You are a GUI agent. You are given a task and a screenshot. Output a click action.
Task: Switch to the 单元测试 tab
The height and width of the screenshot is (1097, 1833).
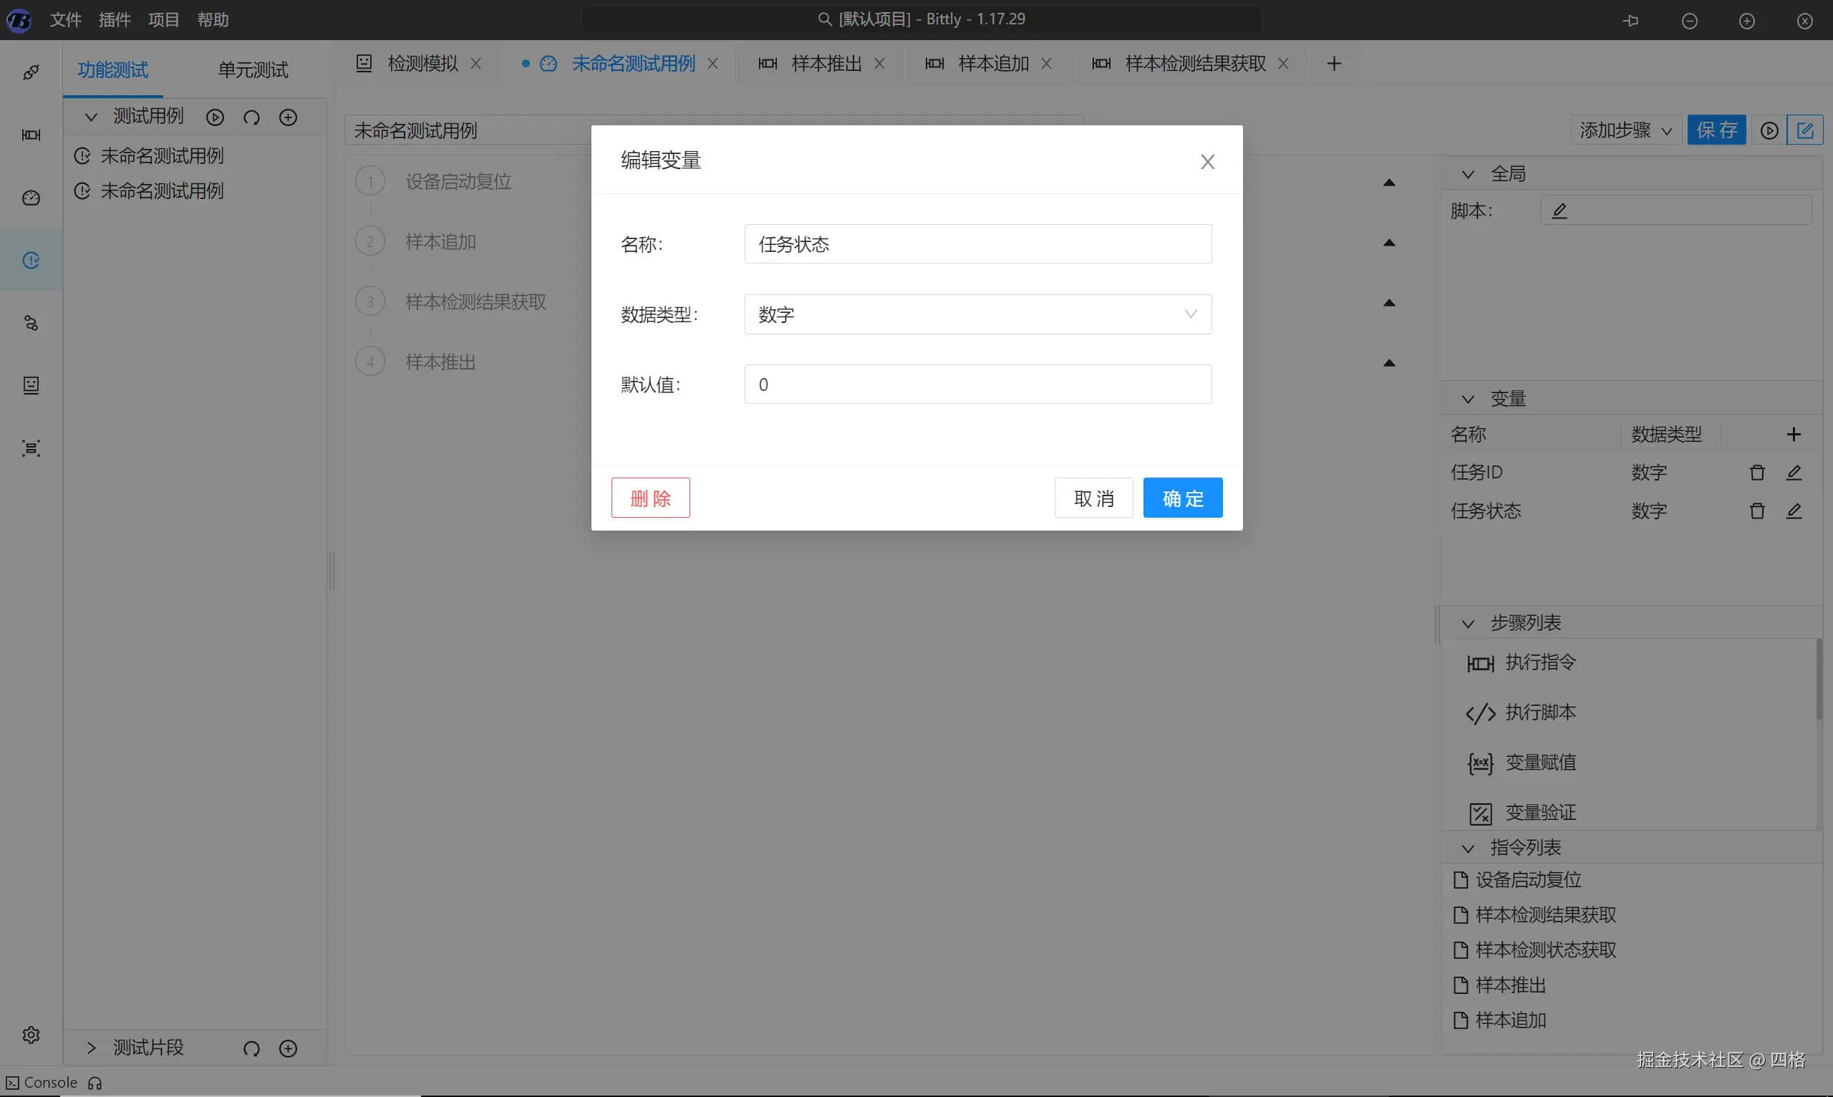click(x=253, y=70)
